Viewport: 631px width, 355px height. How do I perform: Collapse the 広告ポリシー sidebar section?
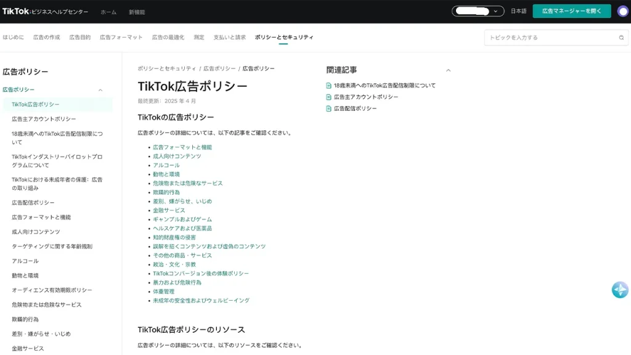(100, 90)
